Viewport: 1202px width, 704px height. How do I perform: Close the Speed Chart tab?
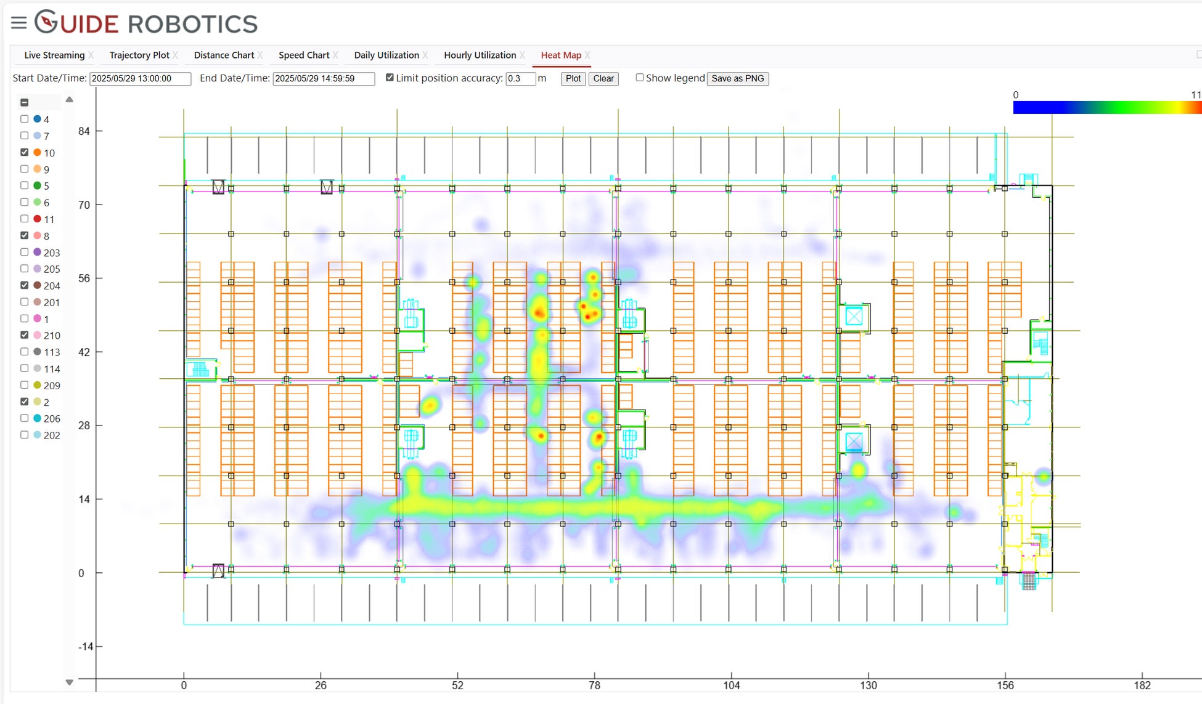(335, 55)
